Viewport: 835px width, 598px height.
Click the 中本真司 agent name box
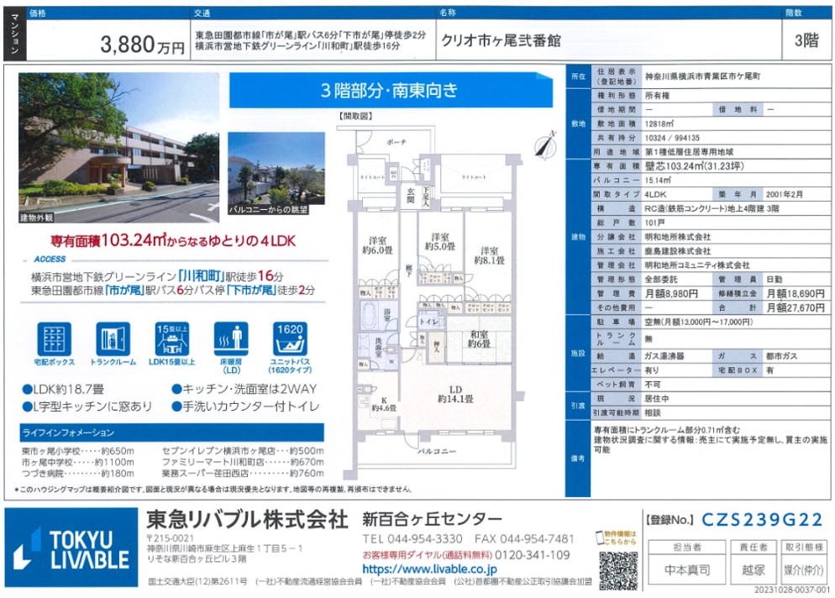click(x=682, y=570)
